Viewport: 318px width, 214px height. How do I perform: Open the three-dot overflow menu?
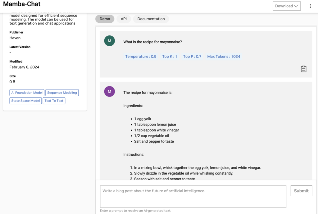(310, 6)
